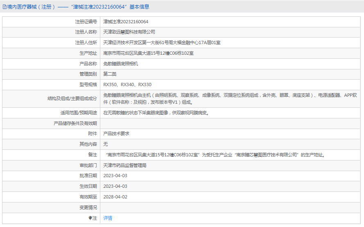Click the 适用范围/预期用途 value text
This screenshot has width=364, height=227.
[156, 113]
